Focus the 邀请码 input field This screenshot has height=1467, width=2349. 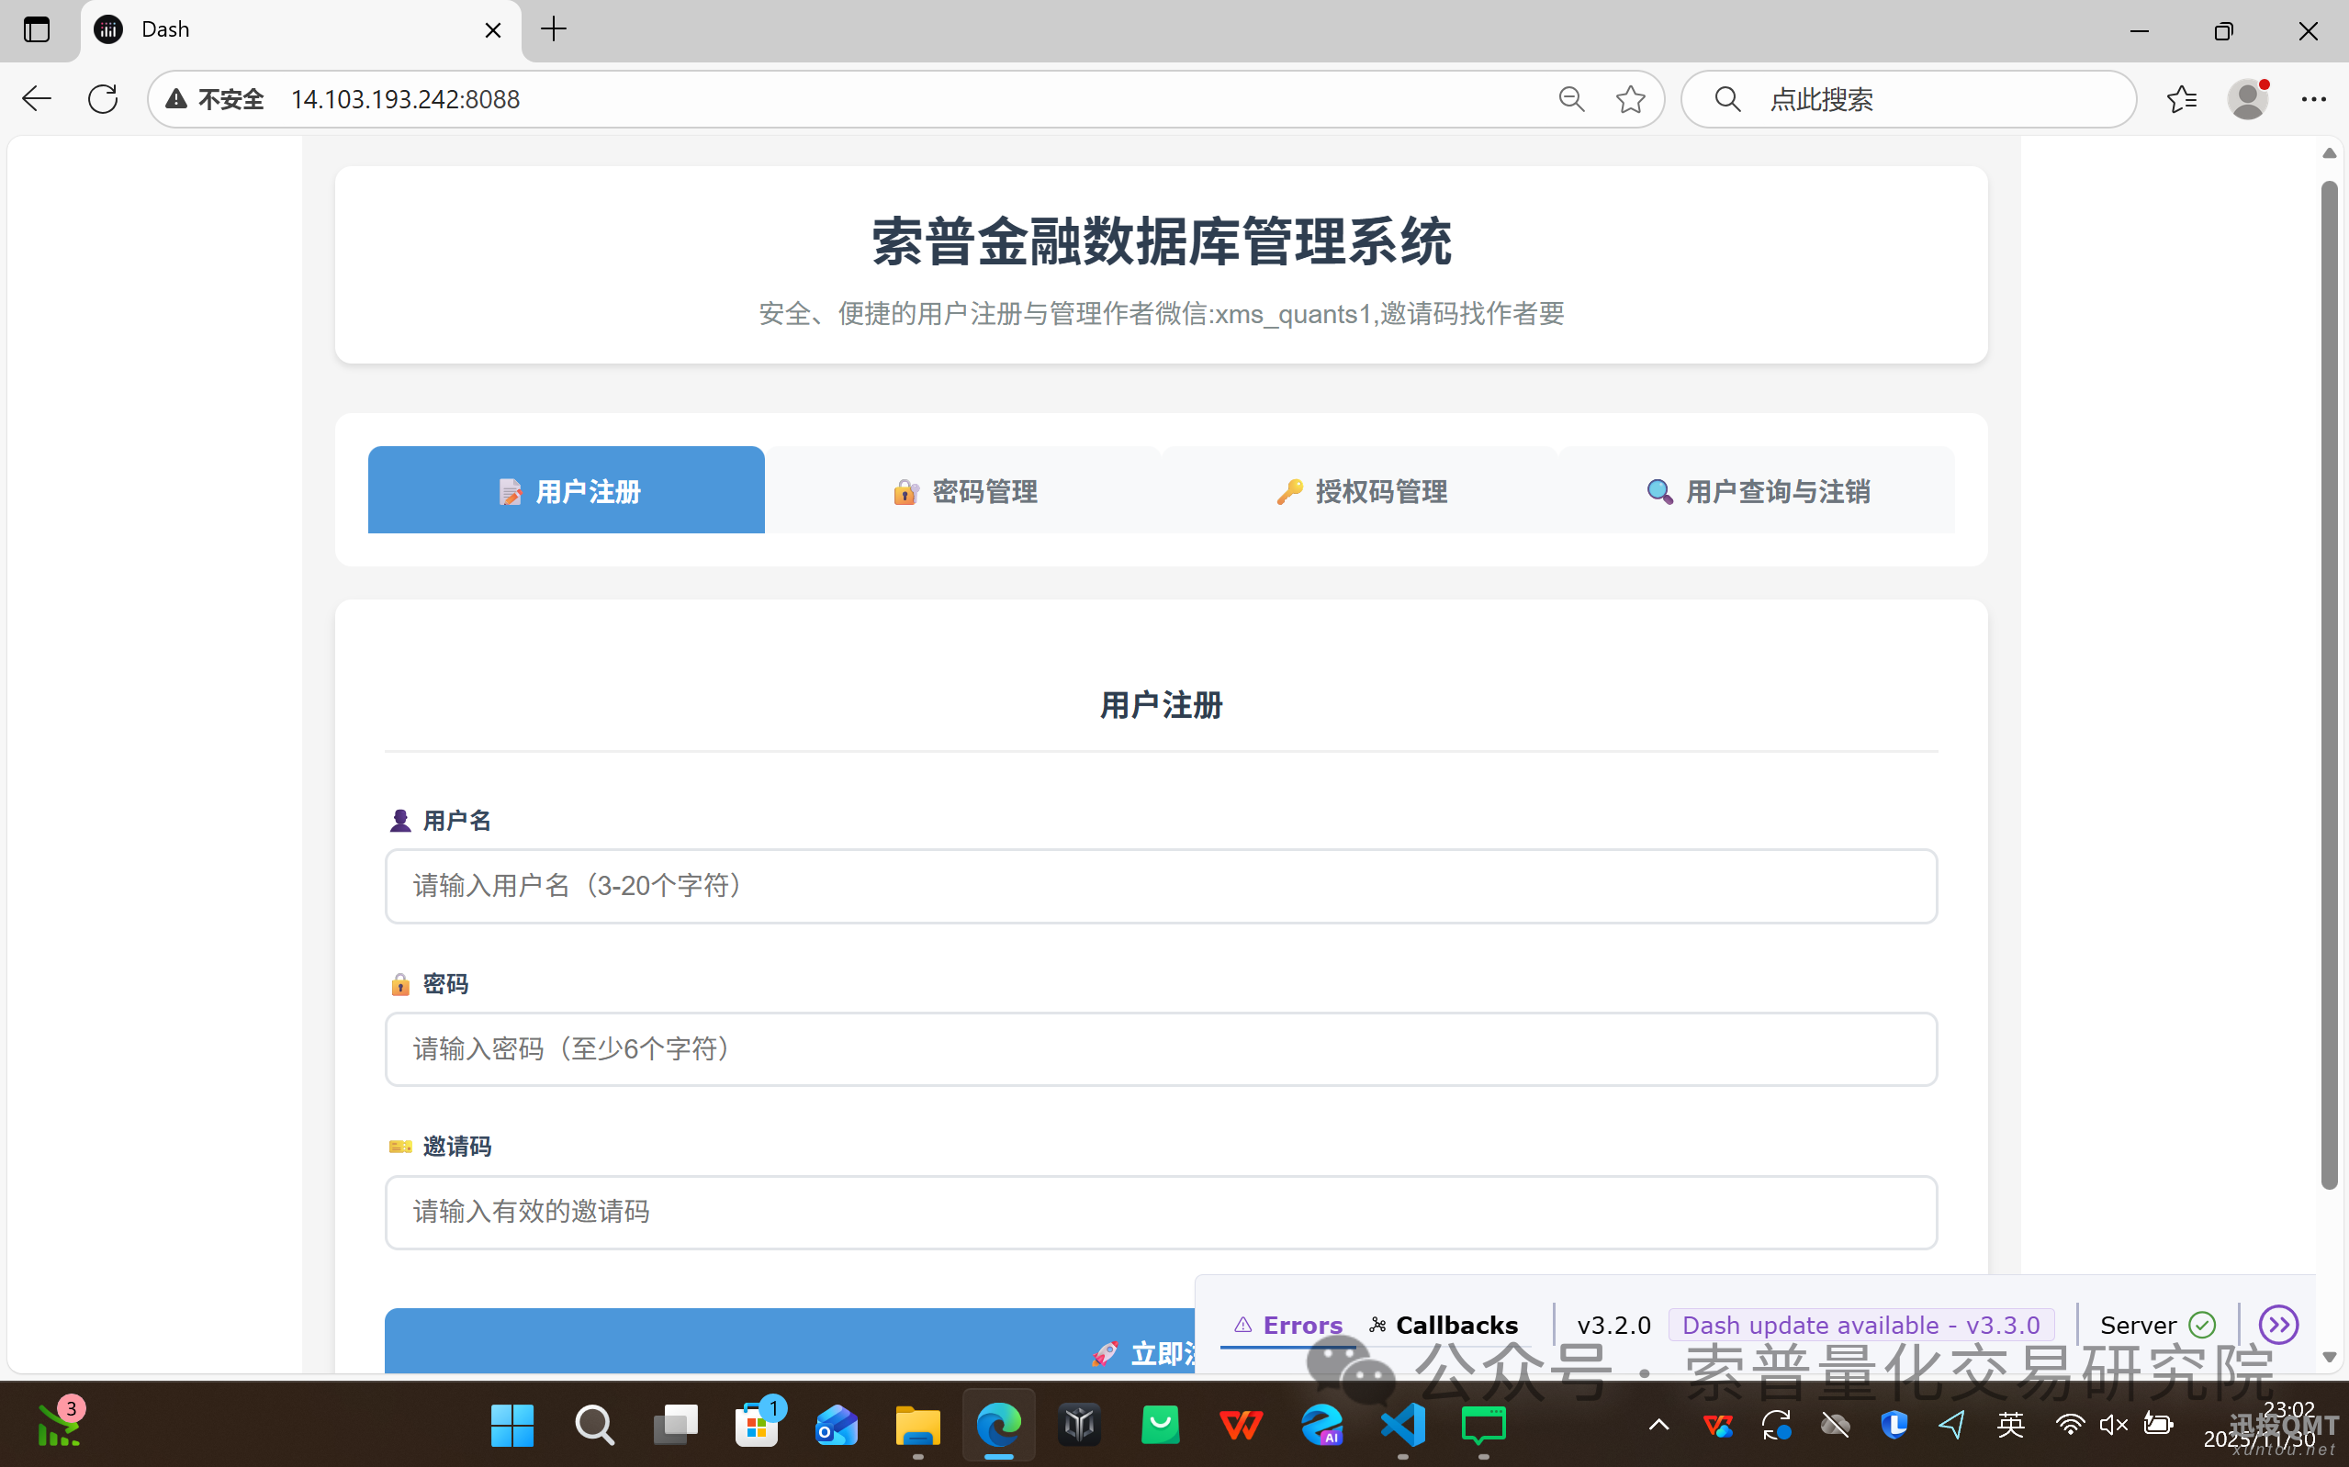1161,1212
